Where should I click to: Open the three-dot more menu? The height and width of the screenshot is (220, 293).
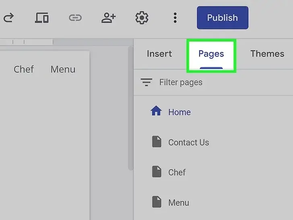coord(175,18)
